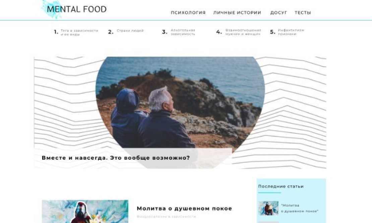Open headline Вместе и навсегда
Viewport: 372px width, 223px height.
coord(116,158)
